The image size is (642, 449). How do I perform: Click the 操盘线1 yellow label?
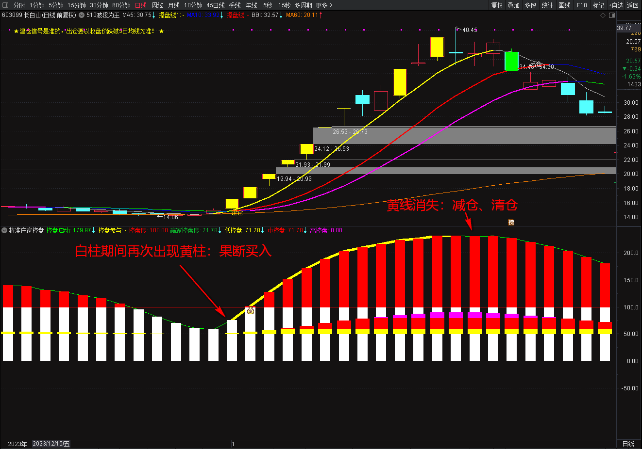tap(171, 15)
